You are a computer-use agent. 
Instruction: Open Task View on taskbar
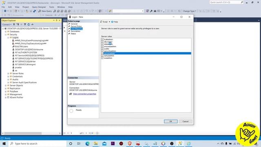pyautogui.click(x=79, y=143)
